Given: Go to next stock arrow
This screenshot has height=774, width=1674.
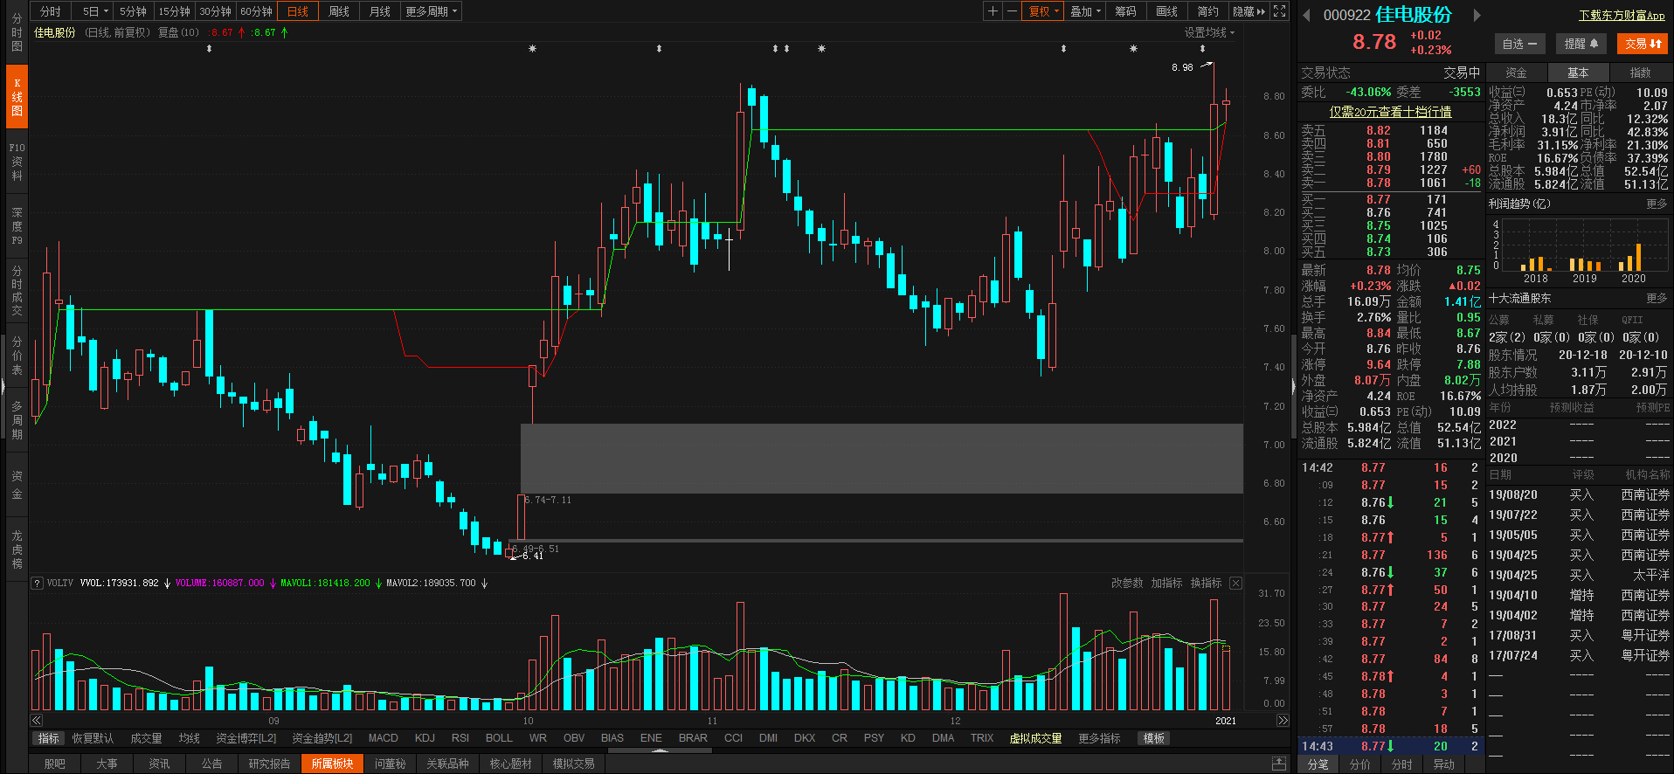Looking at the screenshot, I should 1477,15.
